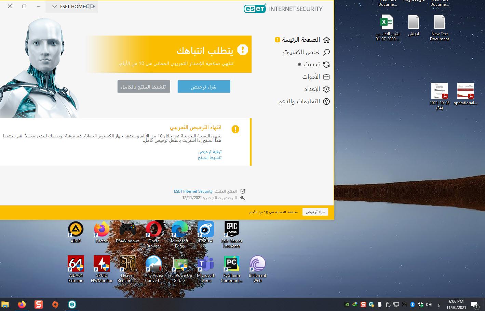Image resolution: width=485 pixels, height=311 pixels.
Task: Open Computer scan (فحص الكمبيوتر) in sidebar
Action: (x=306, y=52)
